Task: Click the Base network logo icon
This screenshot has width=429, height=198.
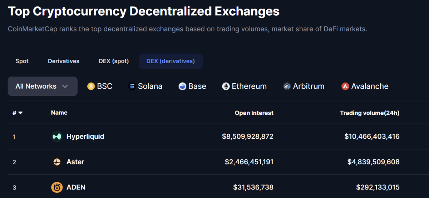Action: pos(182,86)
